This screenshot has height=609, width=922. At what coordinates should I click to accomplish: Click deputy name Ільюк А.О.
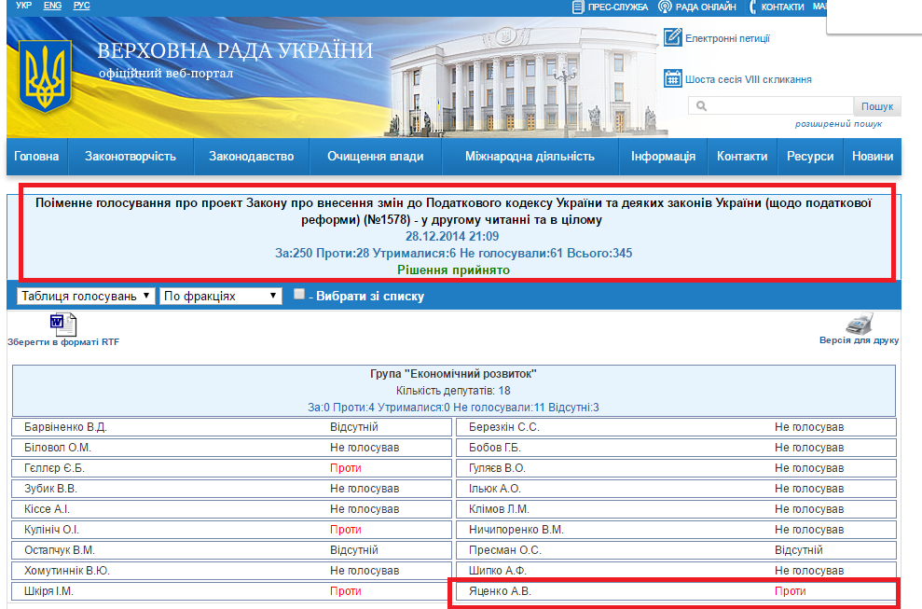pos(494,489)
